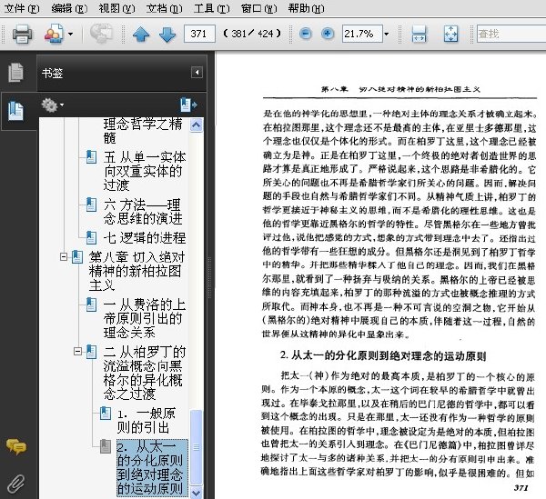This screenshot has width=546, height=499.
Task: Open bookmarks options gear menu
Action: [x=52, y=105]
